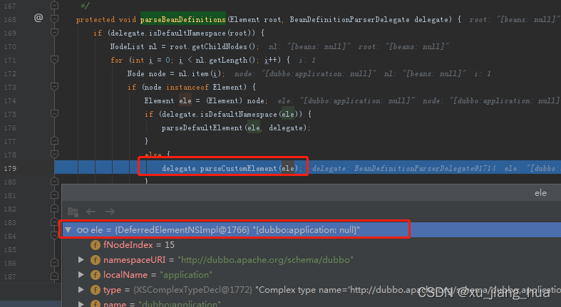
Task: Click line number 179 in the gutter
Action: [10, 168]
